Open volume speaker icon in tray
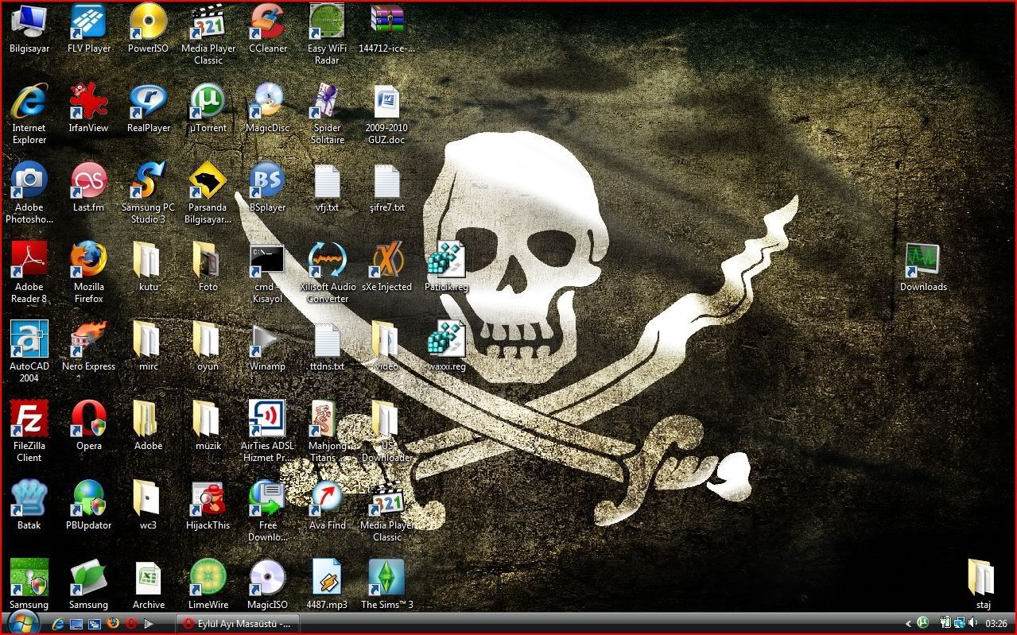 pos(973,624)
